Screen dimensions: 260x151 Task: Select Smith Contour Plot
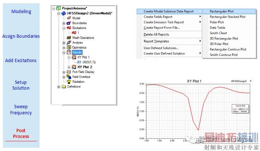(x=229, y=55)
